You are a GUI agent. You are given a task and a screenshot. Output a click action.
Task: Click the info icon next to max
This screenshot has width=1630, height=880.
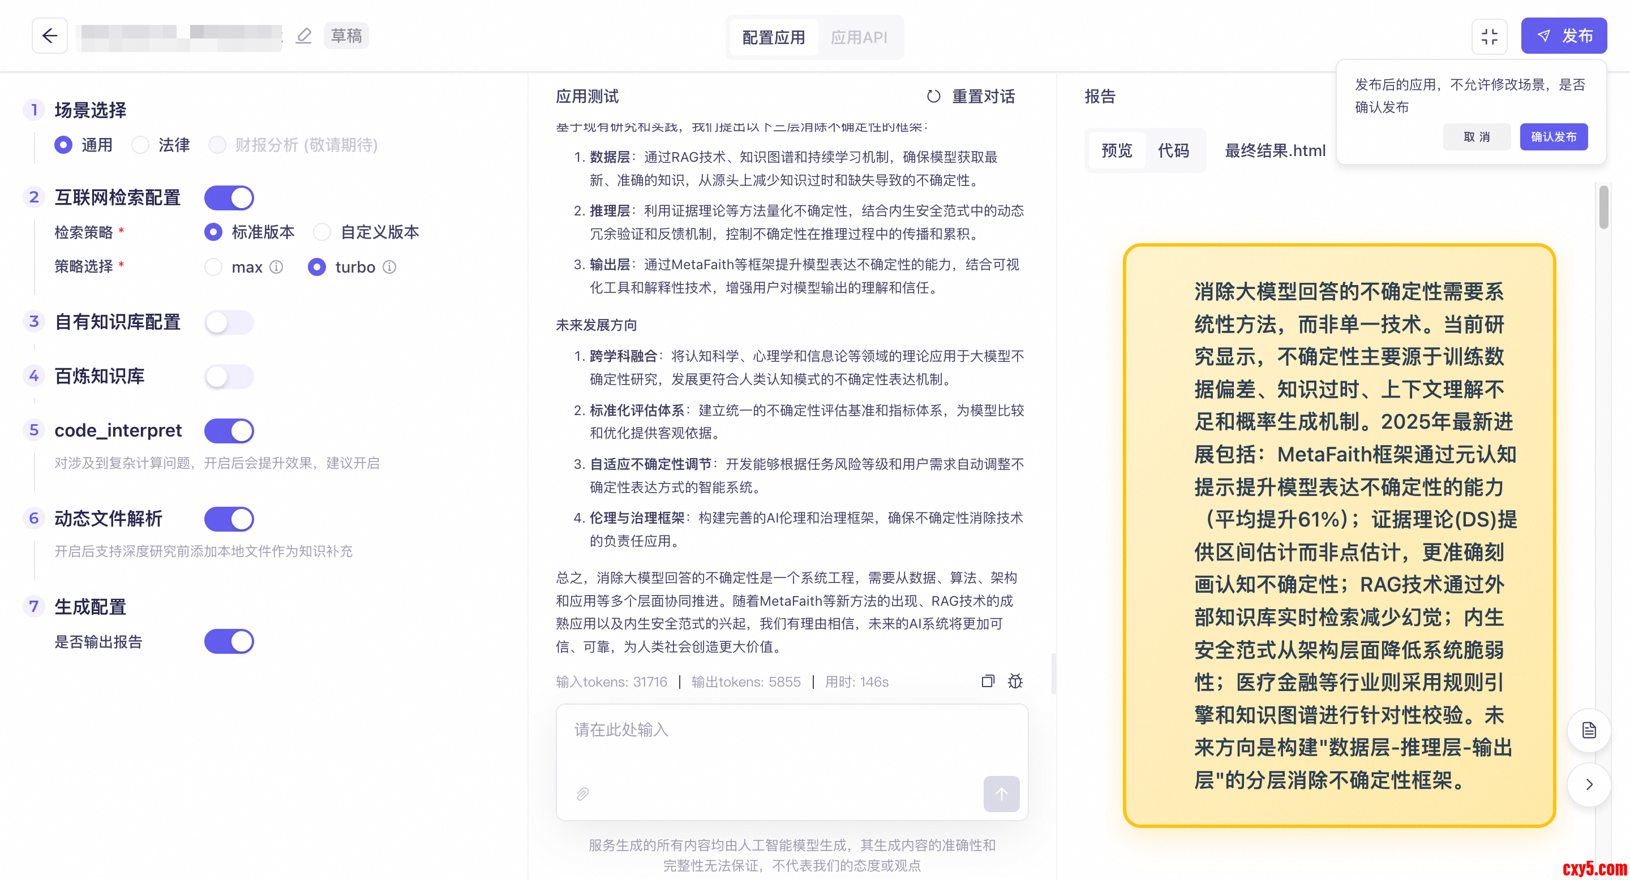coord(277,267)
